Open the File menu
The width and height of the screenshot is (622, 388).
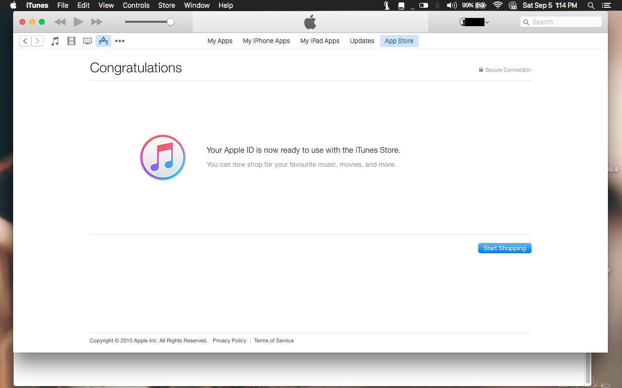pyautogui.click(x=63, y=5)
